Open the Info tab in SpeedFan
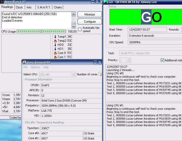 click(x=29, y=7)
